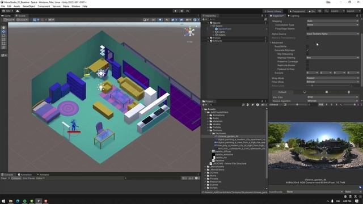Open the Window menu
The width and height of the screenshot is (363, 204).
click(75, 6)
